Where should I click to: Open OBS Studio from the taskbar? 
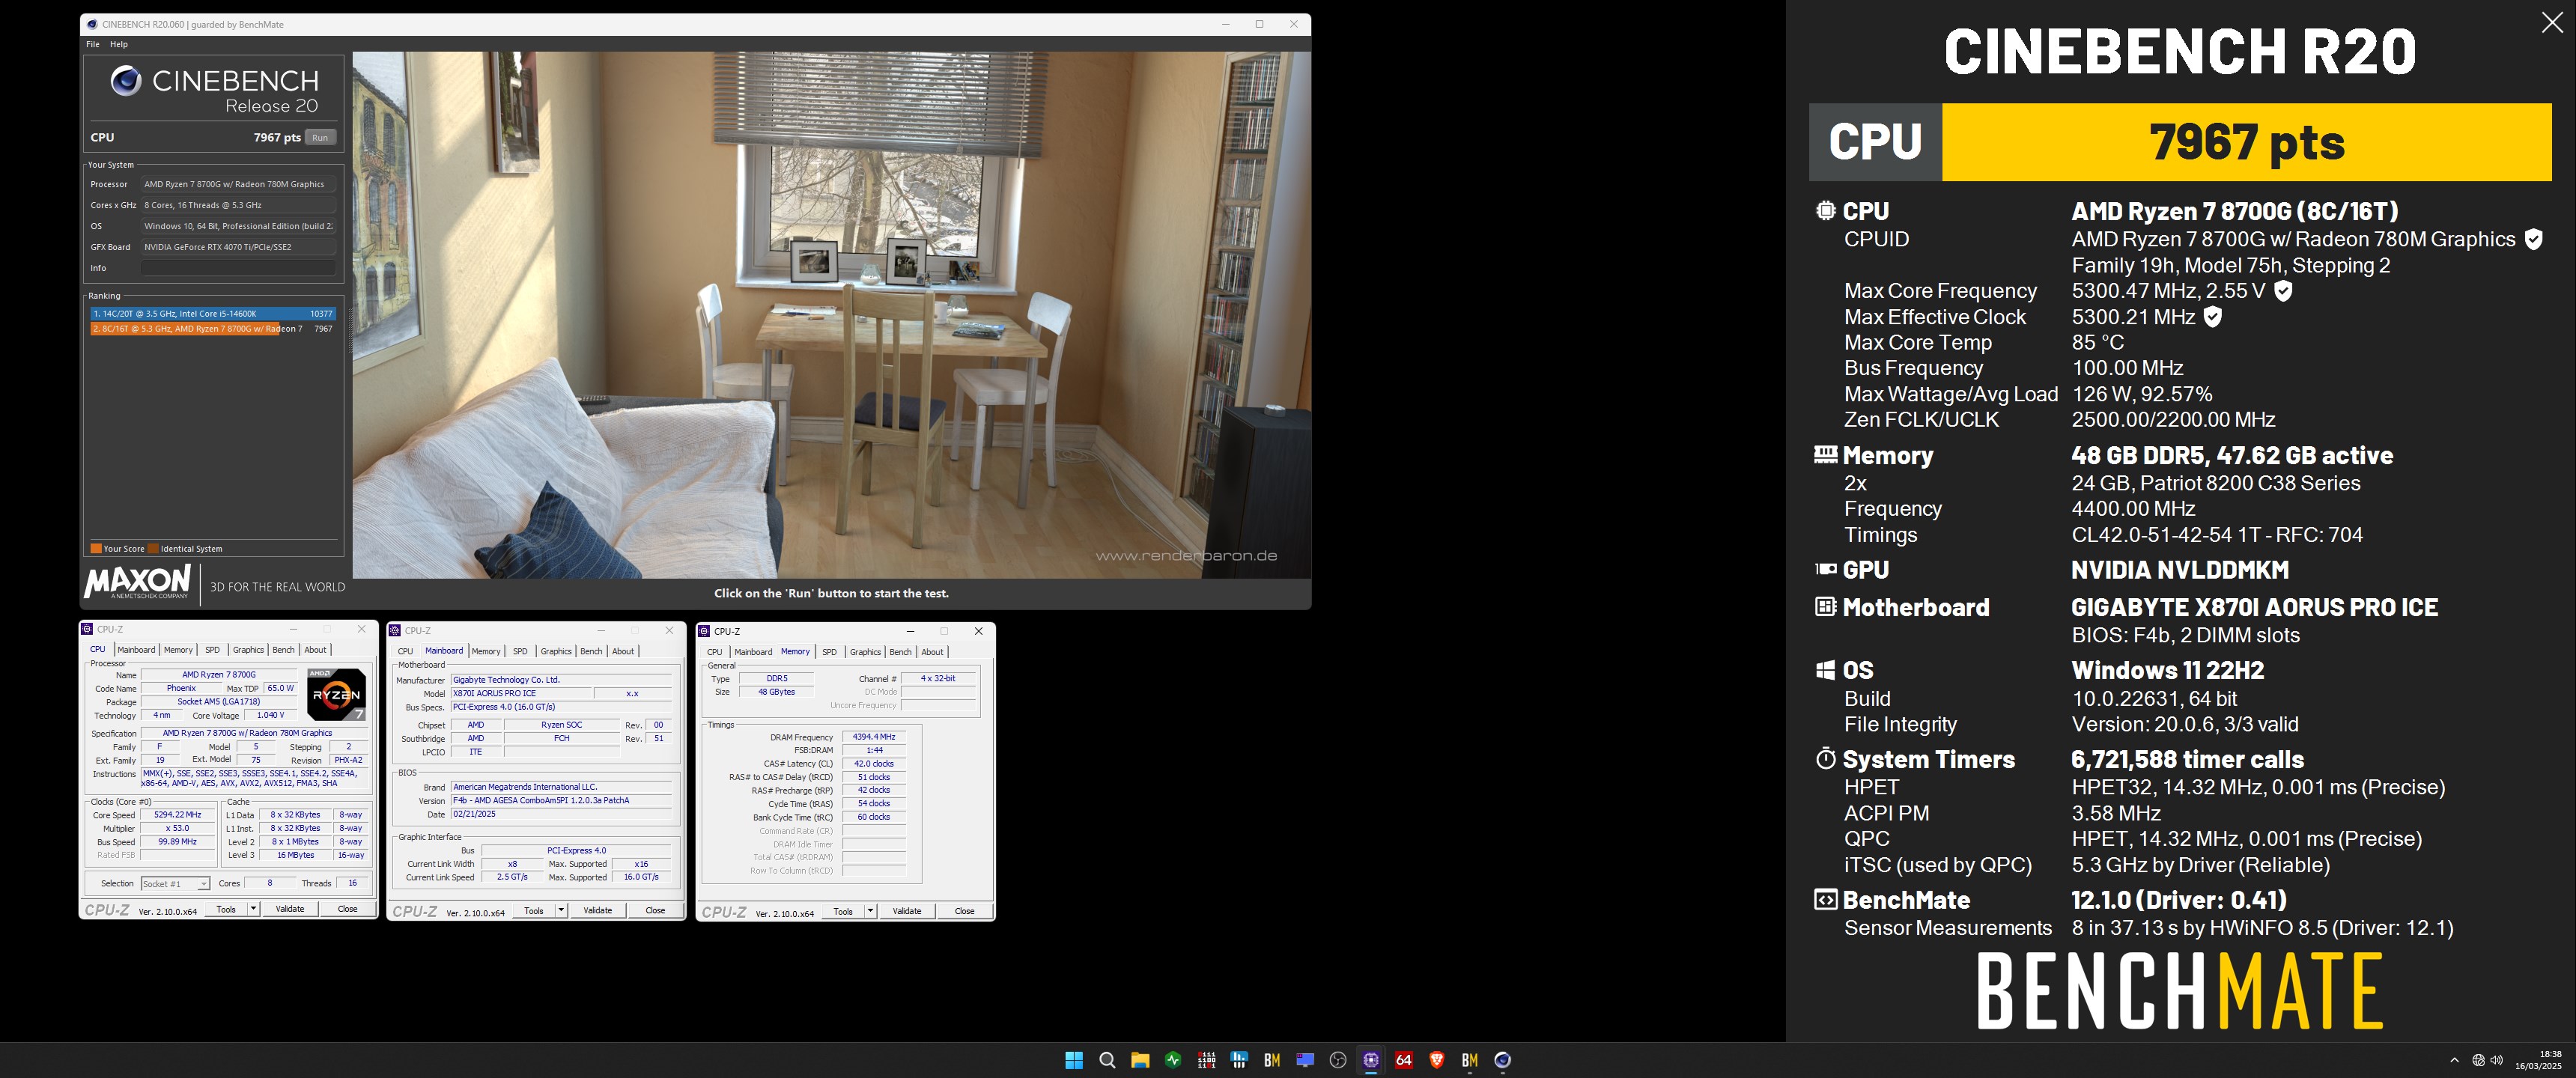click(1338, 1060)
